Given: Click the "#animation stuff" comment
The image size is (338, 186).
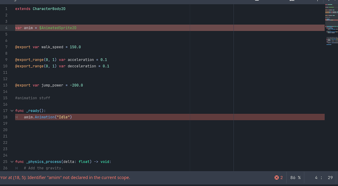Looking at the screenshot, I should [33, 98].
